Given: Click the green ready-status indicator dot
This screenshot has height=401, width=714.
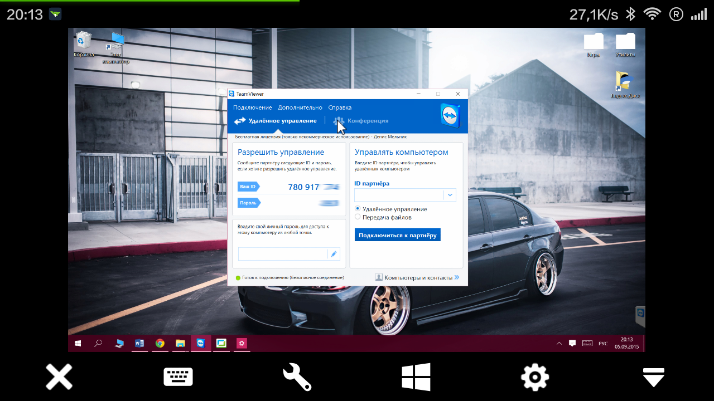Looking at the screenshot, I should (238, 277).
